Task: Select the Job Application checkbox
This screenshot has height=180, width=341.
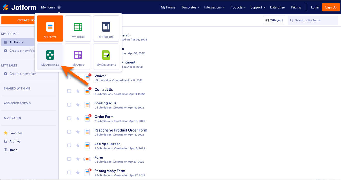Action: click(69, 145)
